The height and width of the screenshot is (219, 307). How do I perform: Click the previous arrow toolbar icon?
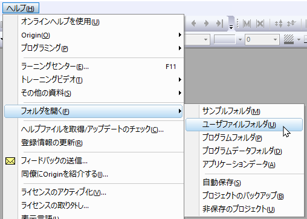pos(194,24)
